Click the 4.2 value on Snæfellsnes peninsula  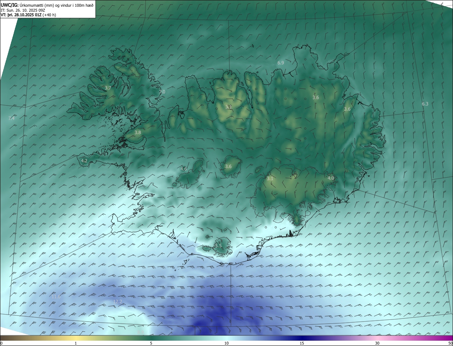(x=84, y=161)
